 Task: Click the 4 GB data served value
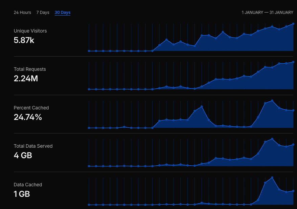click(x=23, y=155)
